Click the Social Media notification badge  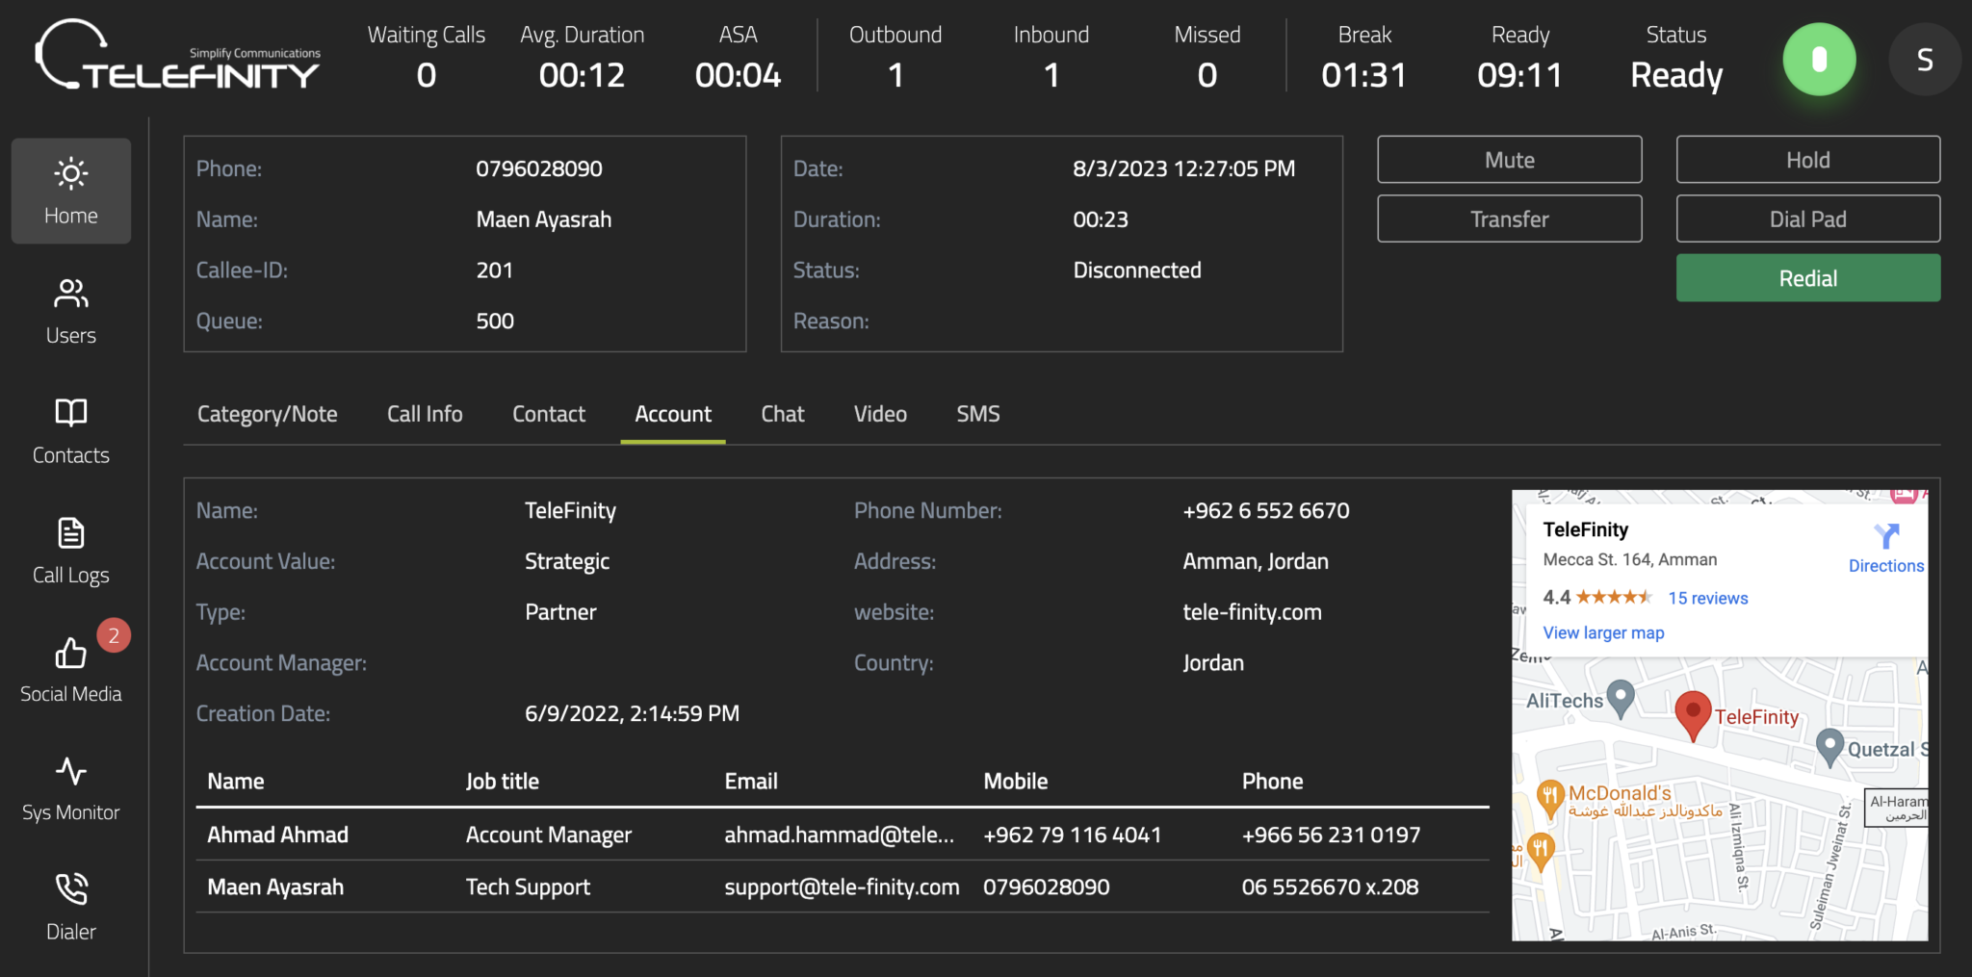point(114,635)
